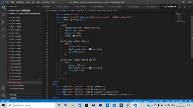The width and height of the screenshot is (193, 108).
Task: Expand the Open Editors section
Action: pos(25,11)
